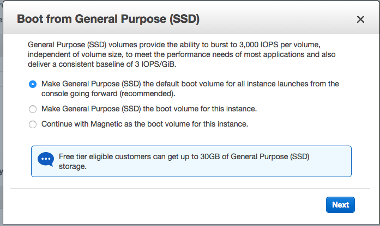The width and height of the screenshot is (380, 226).
Task: Click the 'Boot from General Purpose (SSD)' title
Action: [108, 20]
